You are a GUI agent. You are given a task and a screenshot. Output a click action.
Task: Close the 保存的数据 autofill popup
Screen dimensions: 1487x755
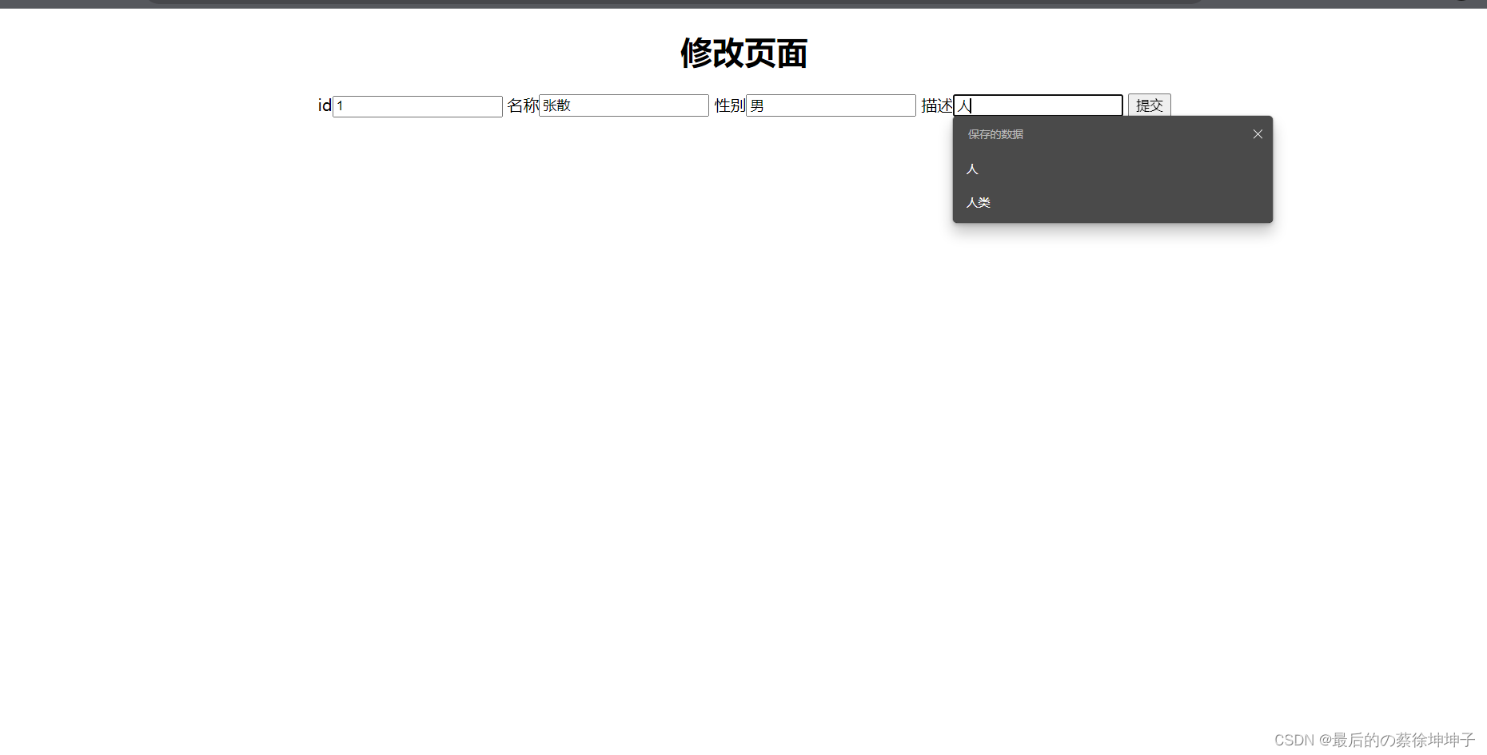pos(1258,134)
